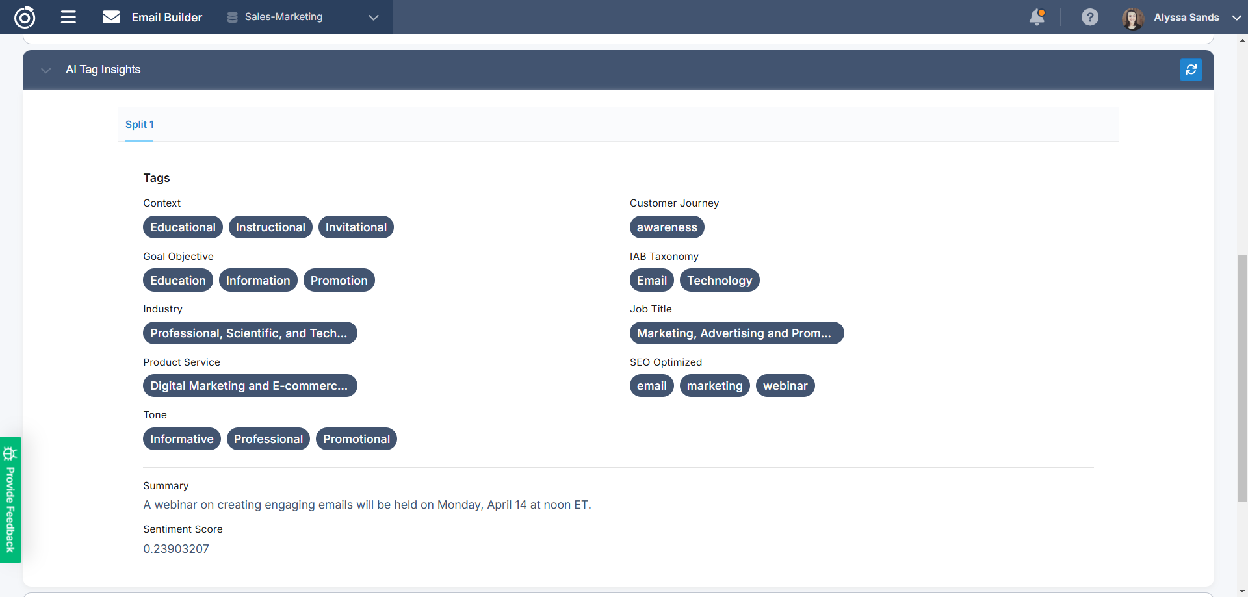Image resolution: width=1248 pixels, height=597 pixels.
Task: Switch to the Split 1 tab
Action: click(139, 125)
